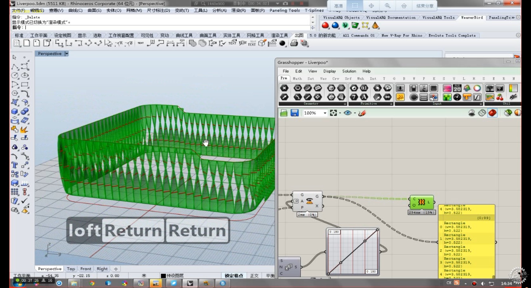Viewport: 531px width, 288px height.
Task: Click the 高清 button
Action: (x=338, y=6)
